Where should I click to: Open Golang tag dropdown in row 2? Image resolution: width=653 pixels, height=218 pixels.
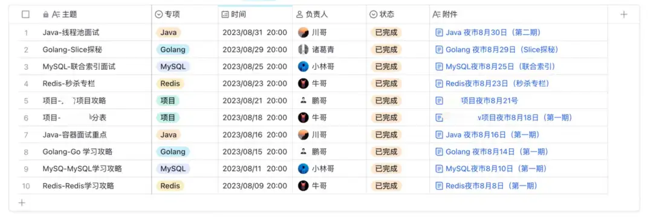(173, 50)
